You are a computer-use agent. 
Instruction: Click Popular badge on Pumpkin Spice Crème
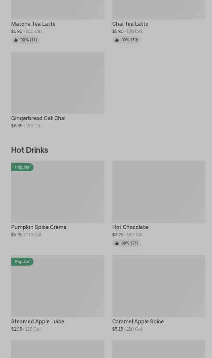22,167
